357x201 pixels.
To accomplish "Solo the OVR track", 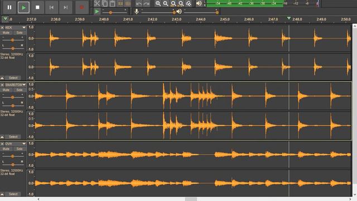I will [x=20, y=149].
